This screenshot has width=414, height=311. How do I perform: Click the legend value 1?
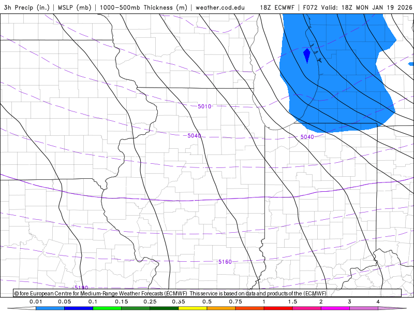(x=264, y=302)
